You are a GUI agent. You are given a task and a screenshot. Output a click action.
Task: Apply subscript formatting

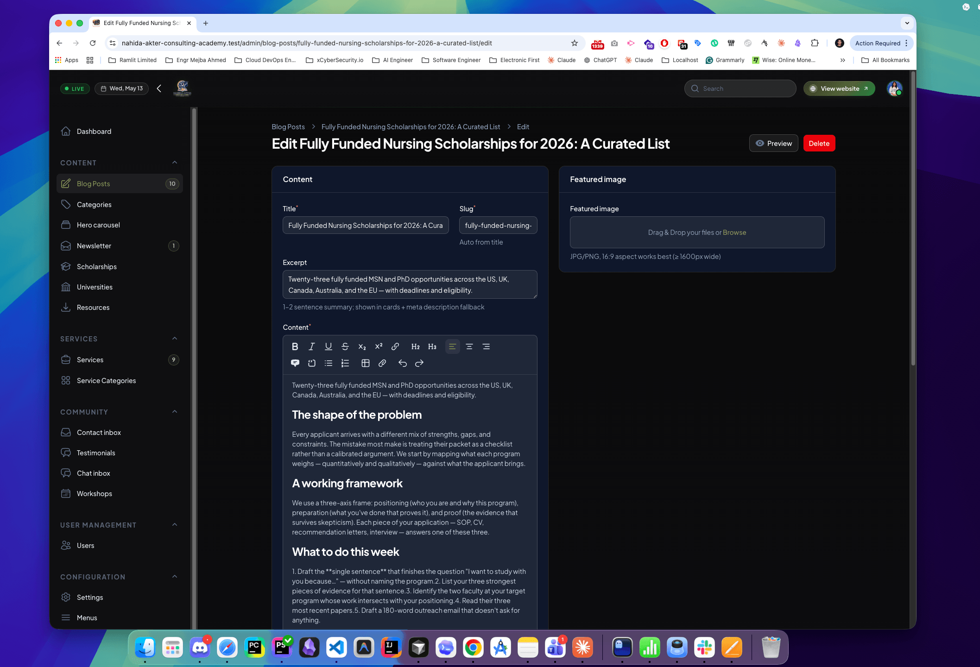(x=362, y=346)
